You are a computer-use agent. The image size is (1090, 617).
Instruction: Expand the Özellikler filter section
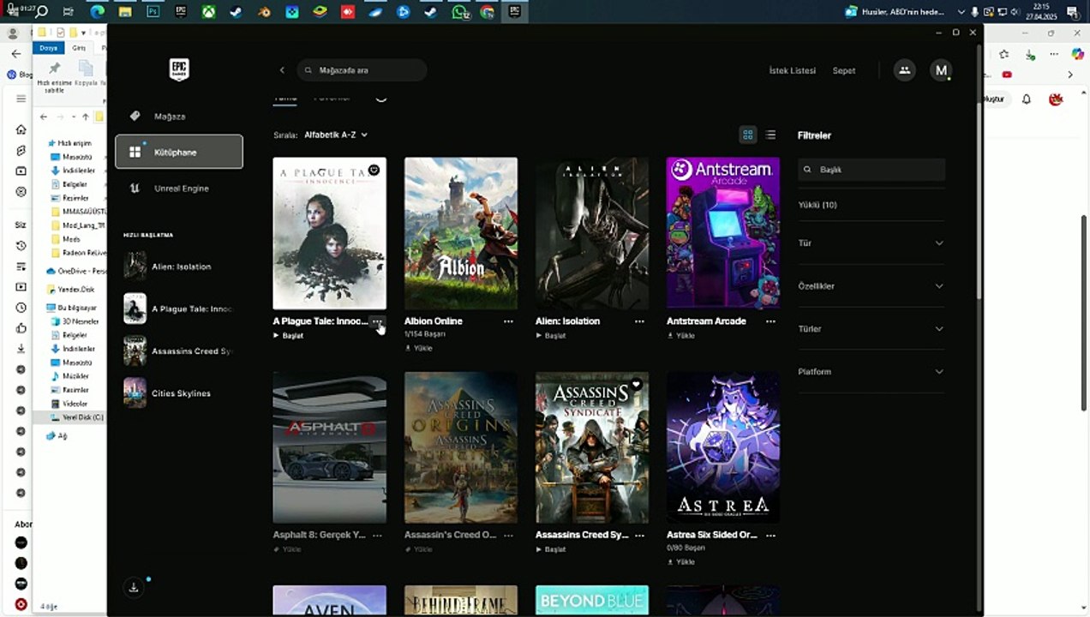coord(871,285)
